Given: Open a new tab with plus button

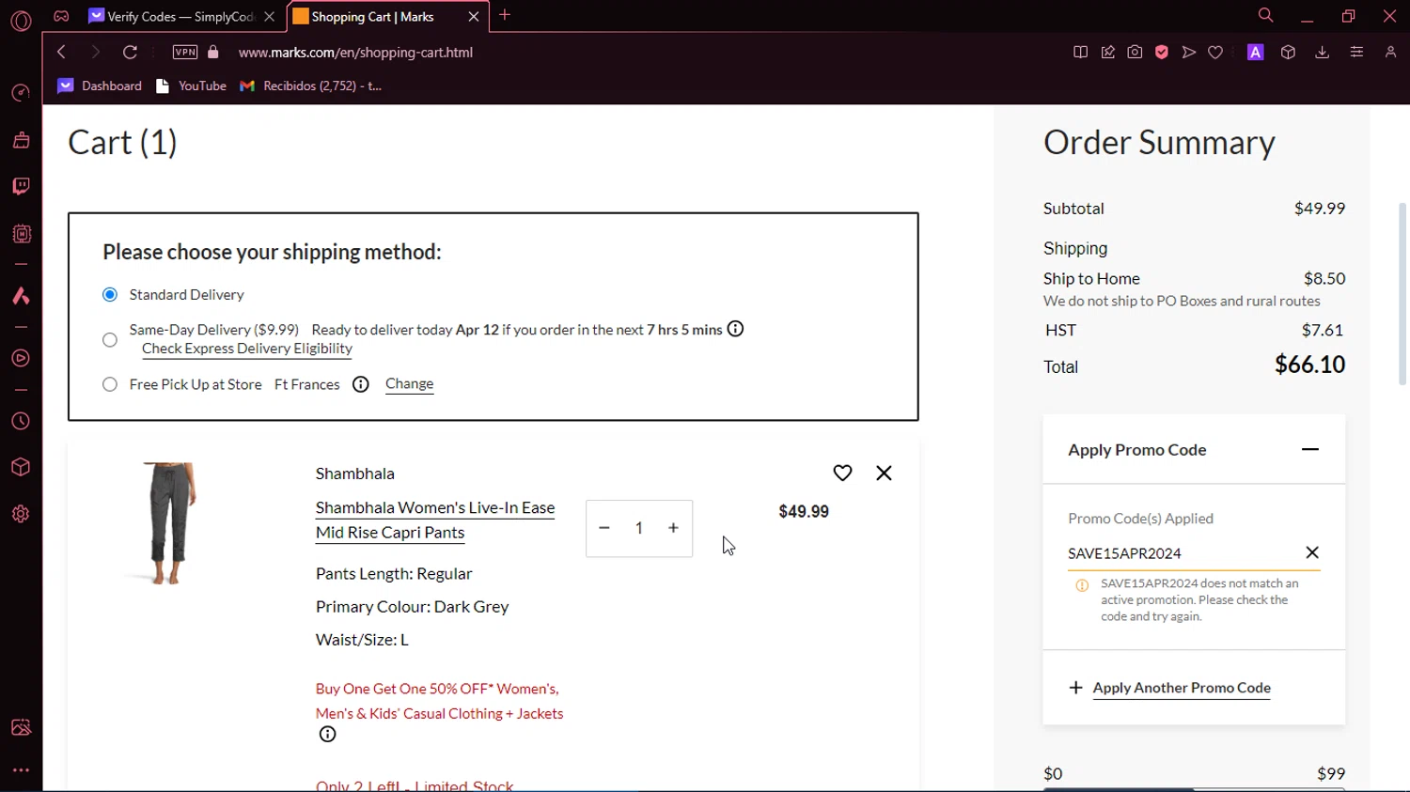Looking at the screenshot, I should (x=505, y=15).
